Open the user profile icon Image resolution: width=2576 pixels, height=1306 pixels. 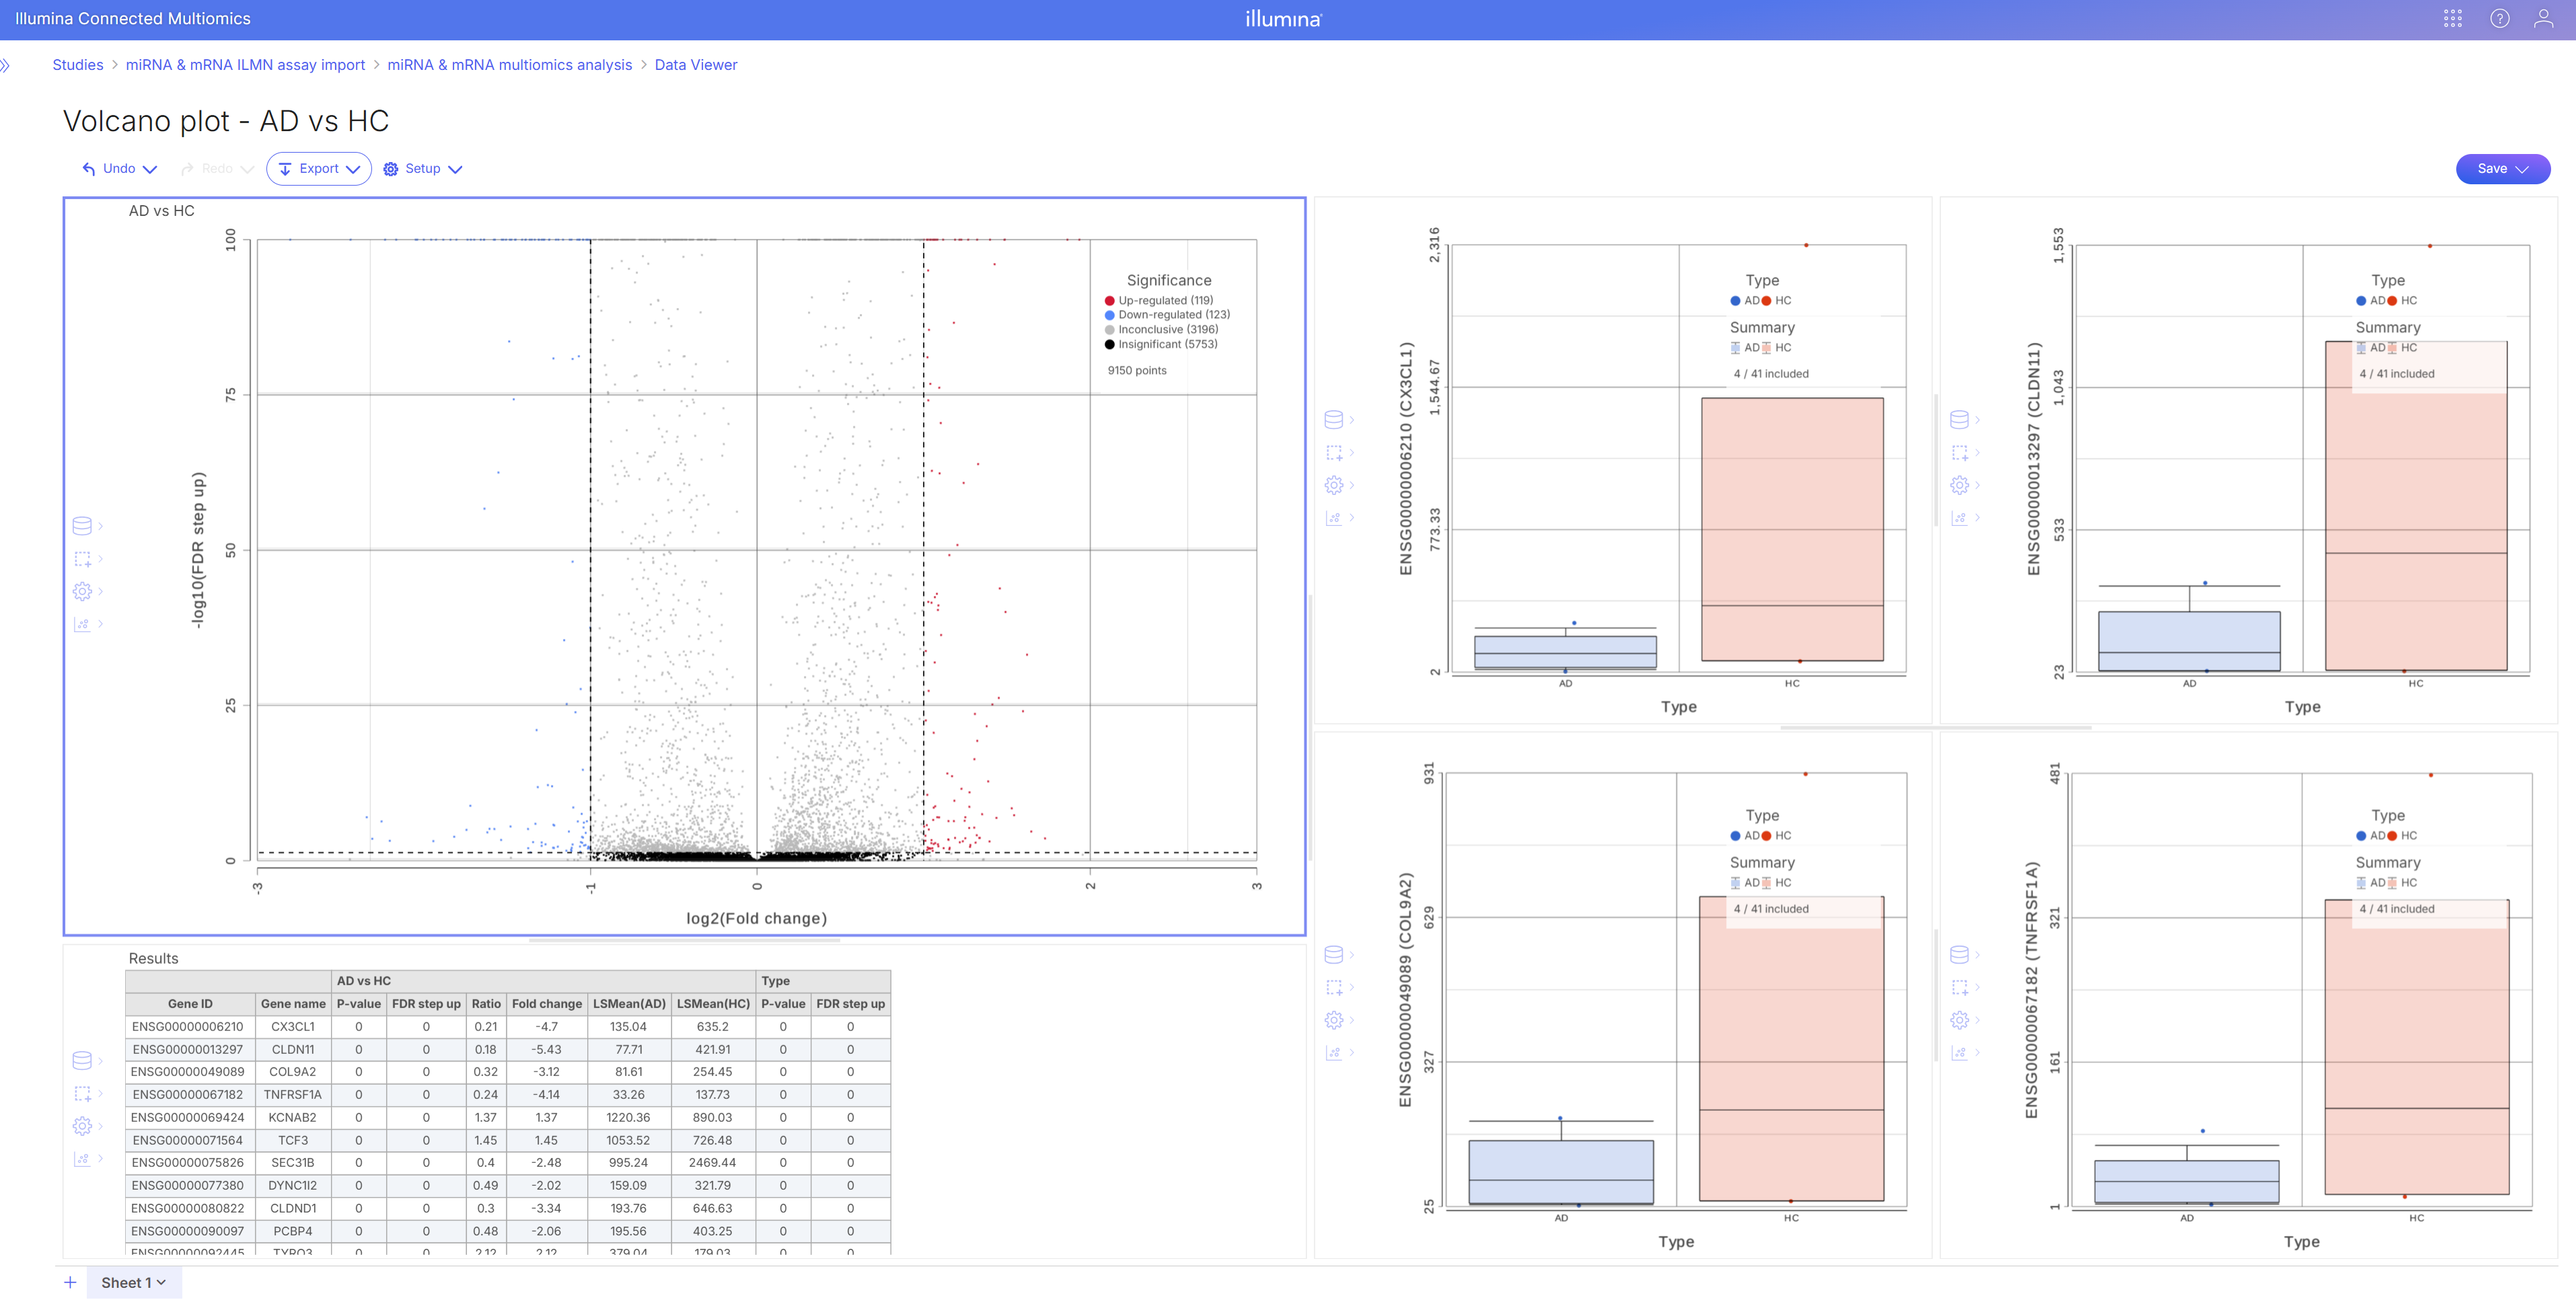pyautogui.click(x=2543, y=19)
